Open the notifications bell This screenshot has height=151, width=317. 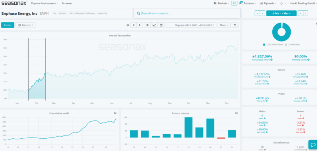pyautogui.click(x=281, y=4)
